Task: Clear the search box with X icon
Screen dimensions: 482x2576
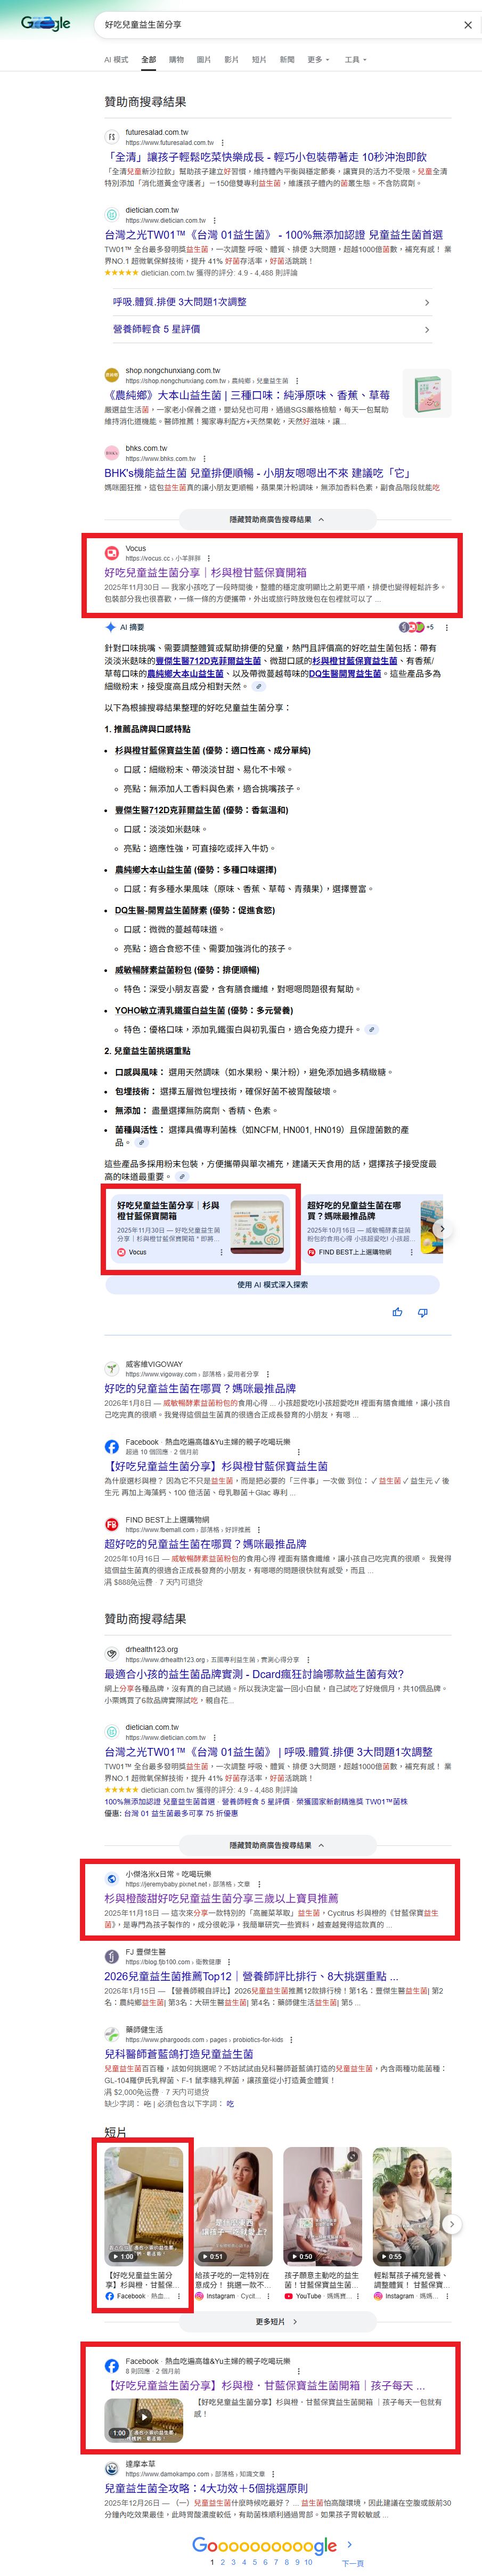Action: coord(467,25)
